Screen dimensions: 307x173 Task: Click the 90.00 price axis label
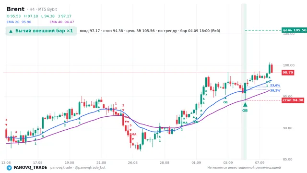pyautogui.click(x=287, y=128)
